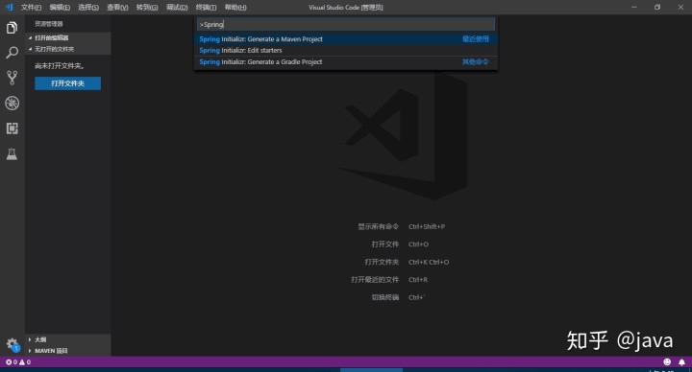Click the 打开文件夹 Ctrl+K Ctrl+O hint

pyautogui.click(x=407, y=262)
